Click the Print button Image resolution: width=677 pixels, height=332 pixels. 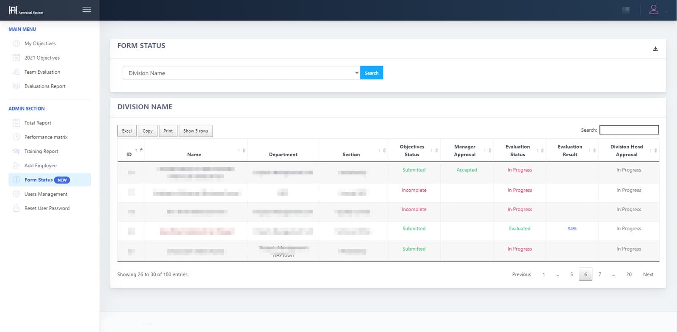tap(168, 131)
